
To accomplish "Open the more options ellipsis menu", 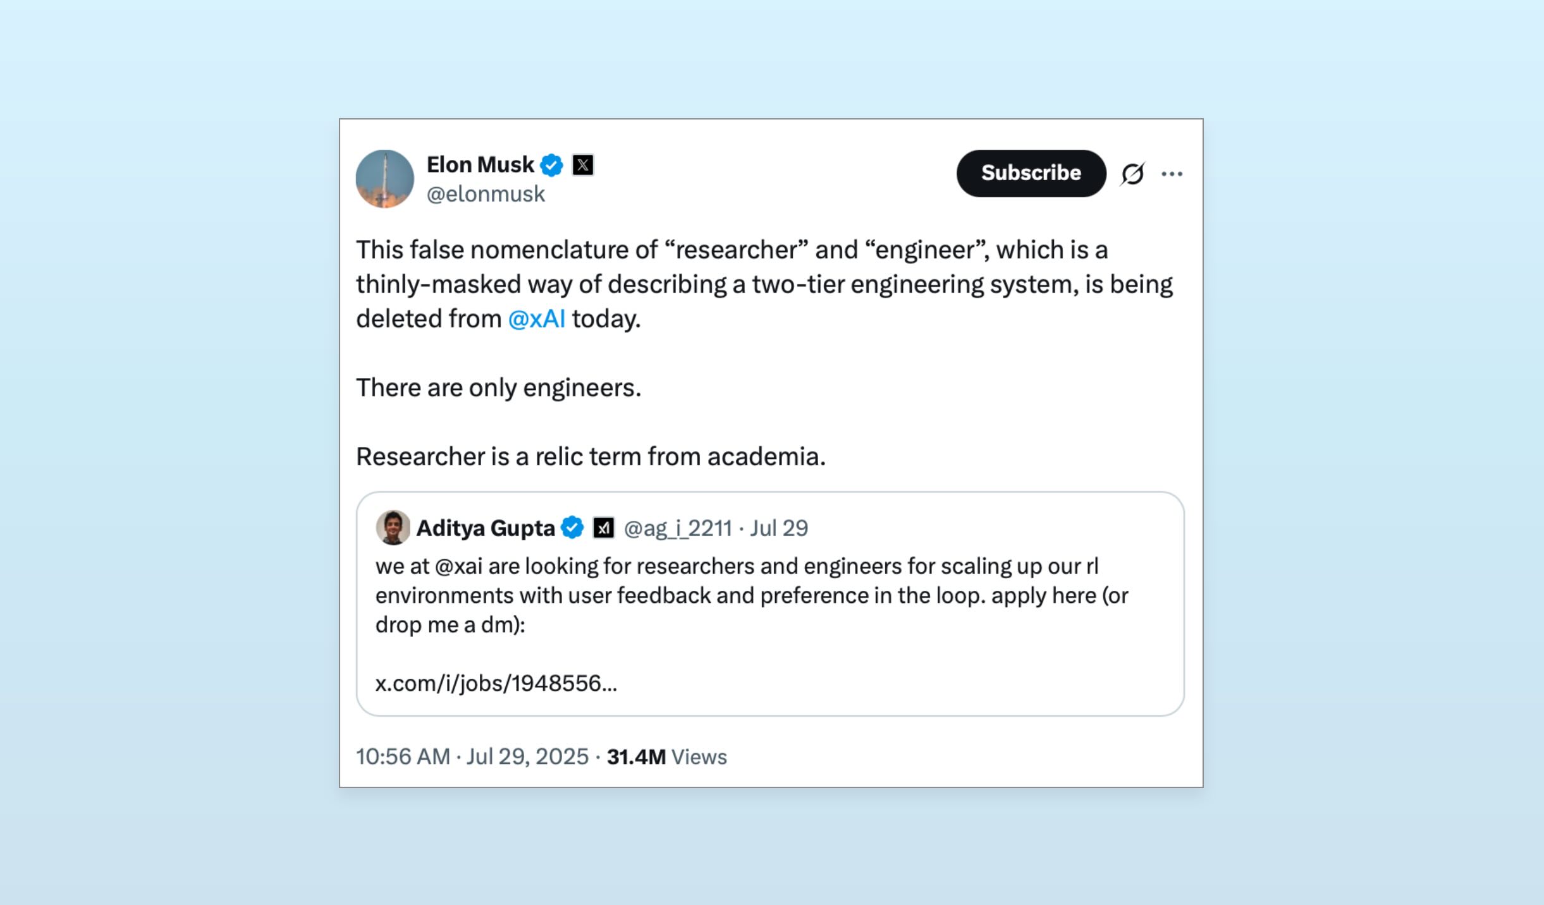I will [1173, 174].
